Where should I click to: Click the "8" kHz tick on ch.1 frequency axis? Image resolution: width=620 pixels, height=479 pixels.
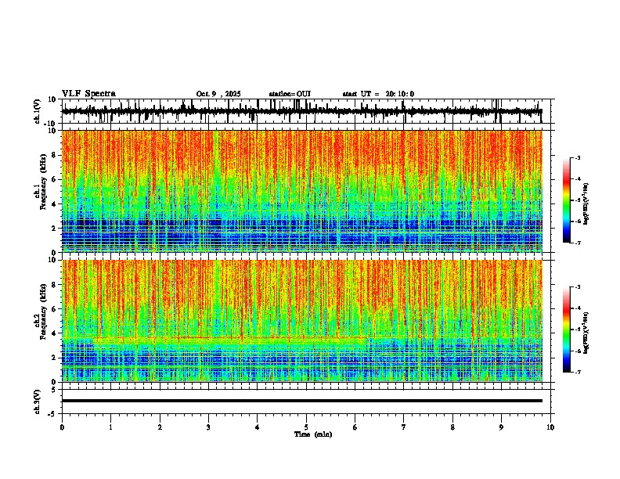55,155
